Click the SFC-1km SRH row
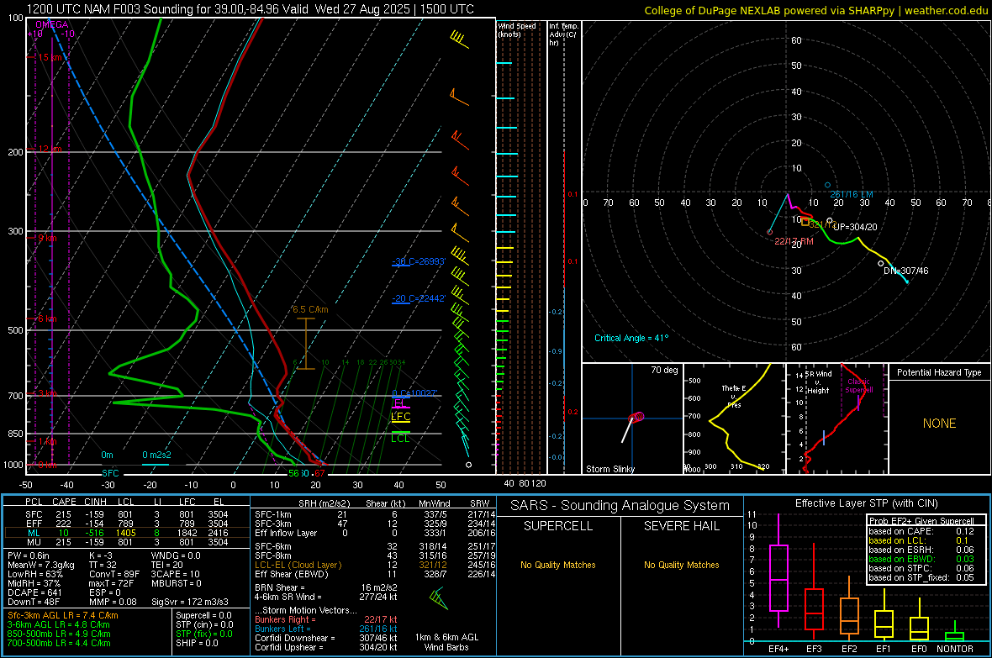The width and height of the screenshot is (992, 658). (x=375, y=514)
